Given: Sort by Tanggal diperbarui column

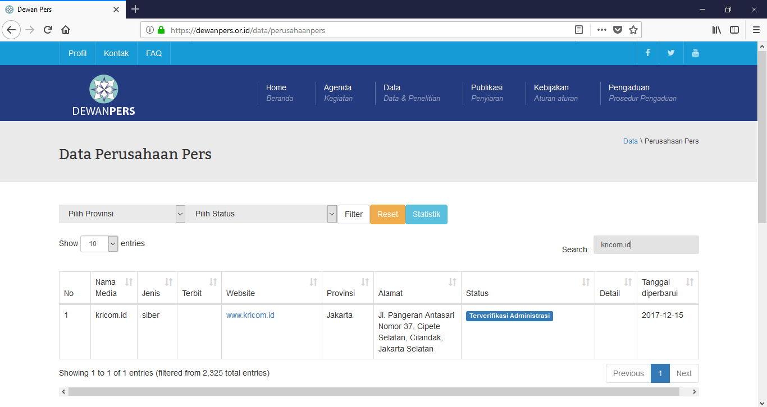Looking at the screenshot, I should [668, 288].
